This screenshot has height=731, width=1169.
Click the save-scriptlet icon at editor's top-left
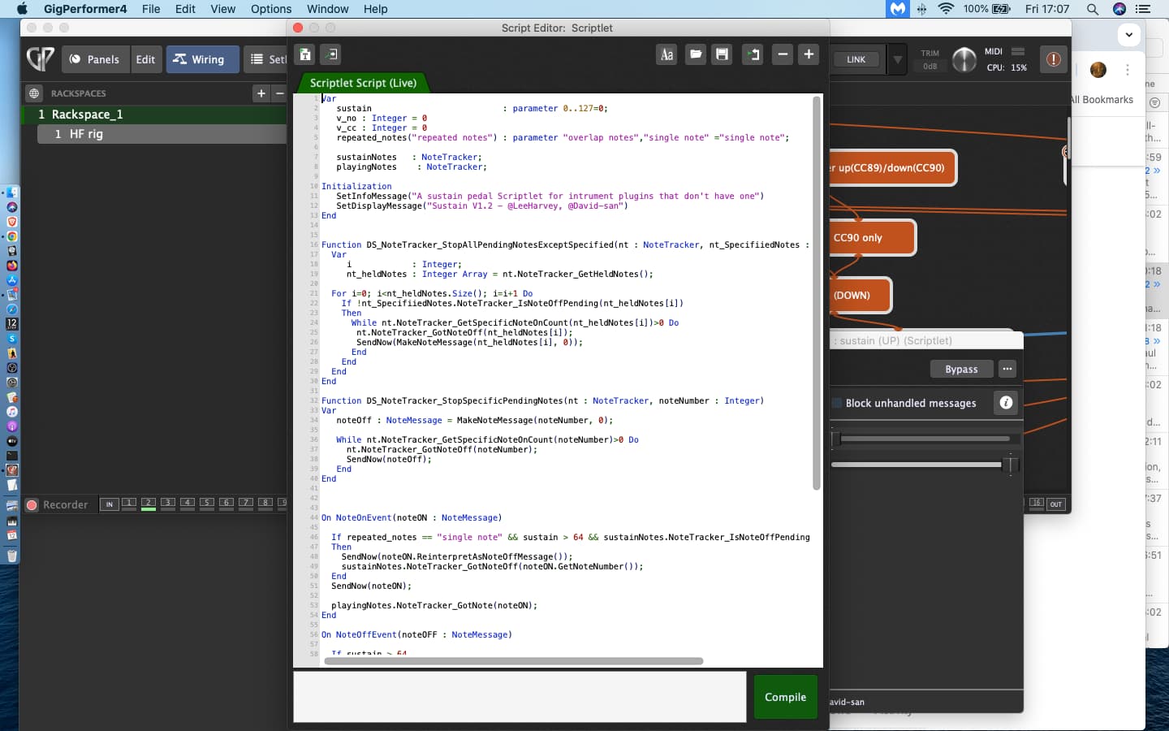pyautogui.click(x=305, y=54)
